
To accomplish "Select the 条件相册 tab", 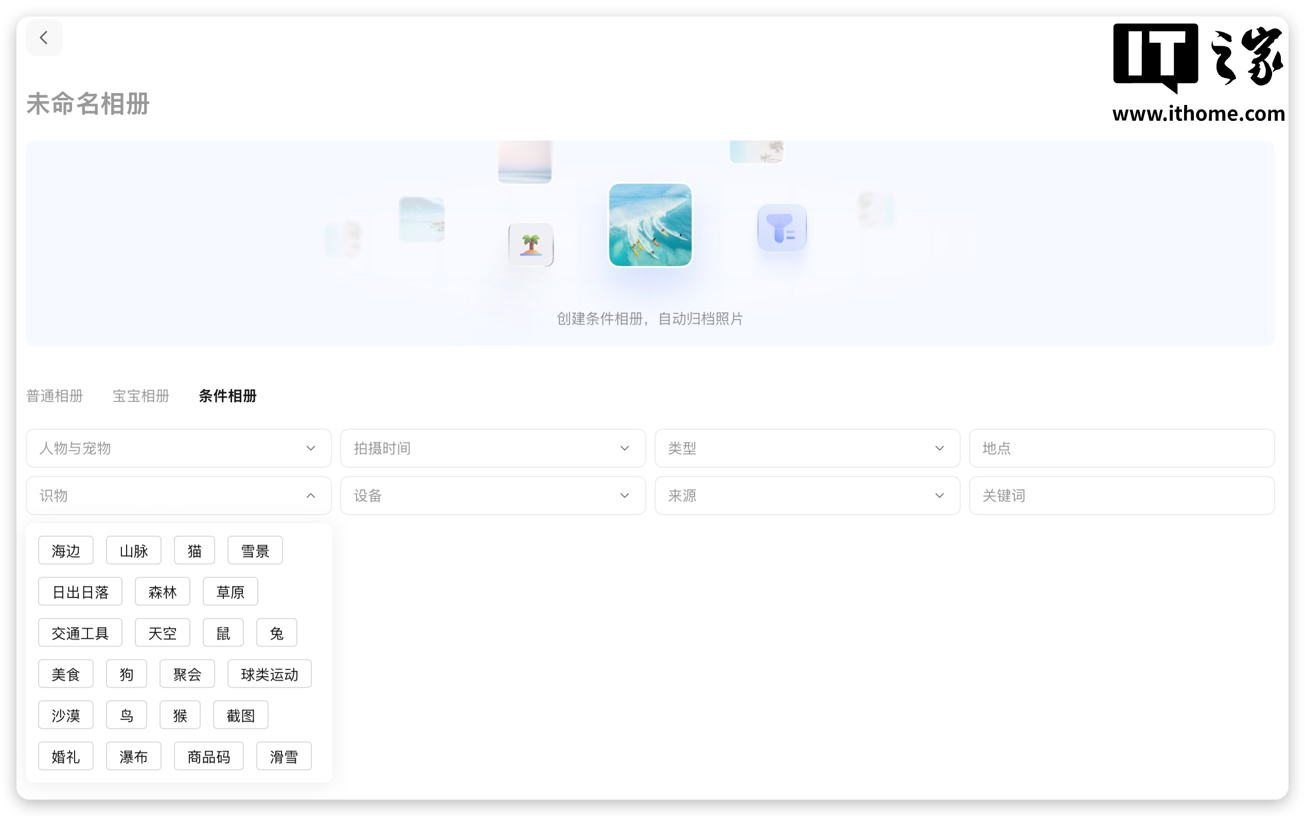I will coord(227,396).
